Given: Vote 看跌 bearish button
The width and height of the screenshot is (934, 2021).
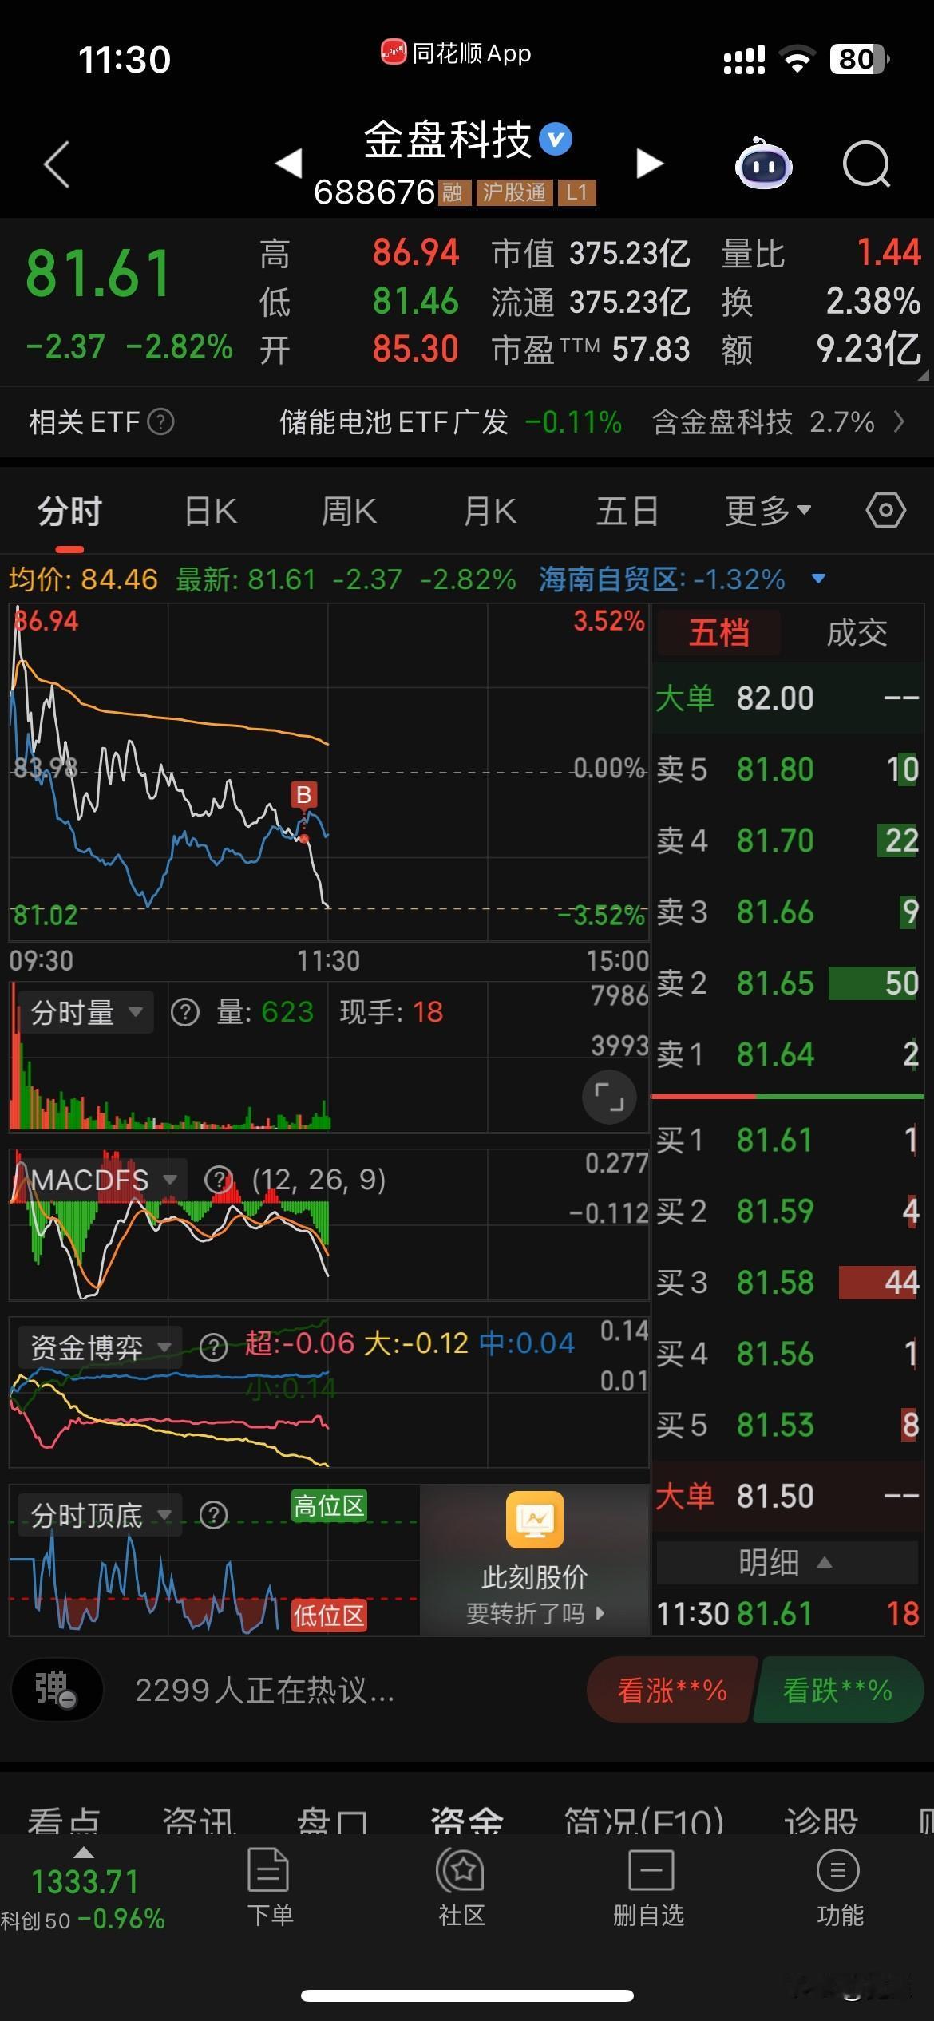Looking at the screenshot, I should point(837,1690).
